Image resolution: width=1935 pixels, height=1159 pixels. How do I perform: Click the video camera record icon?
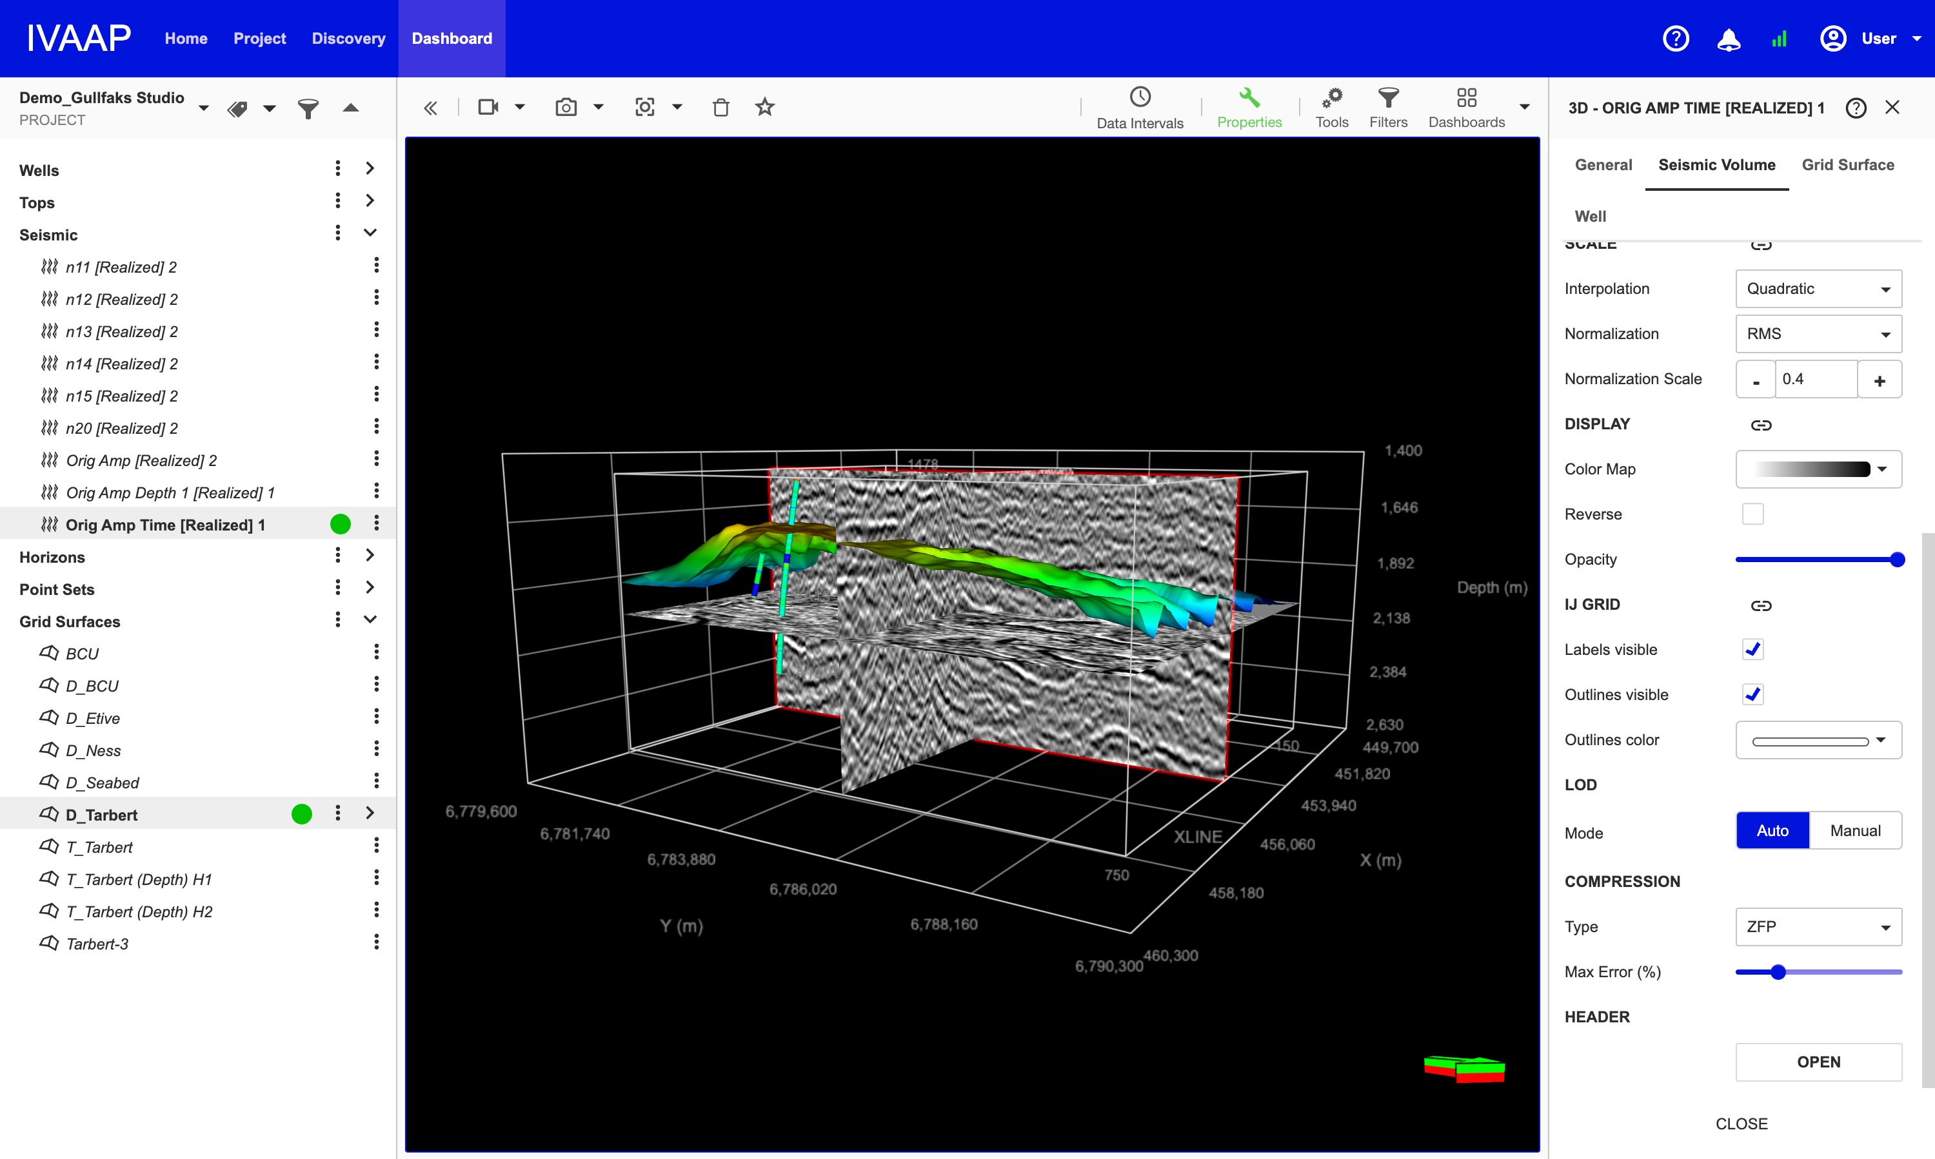pos(488,107)
